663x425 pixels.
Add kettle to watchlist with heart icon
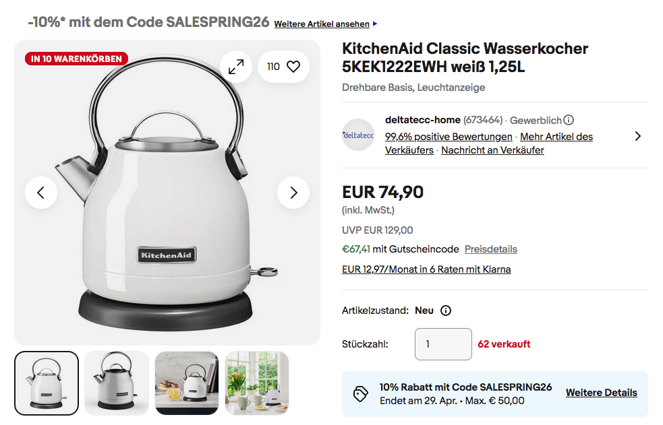coord(283,67)
